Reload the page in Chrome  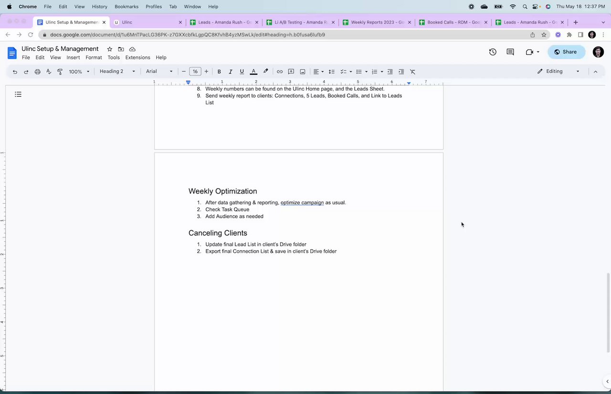point(30,35)
